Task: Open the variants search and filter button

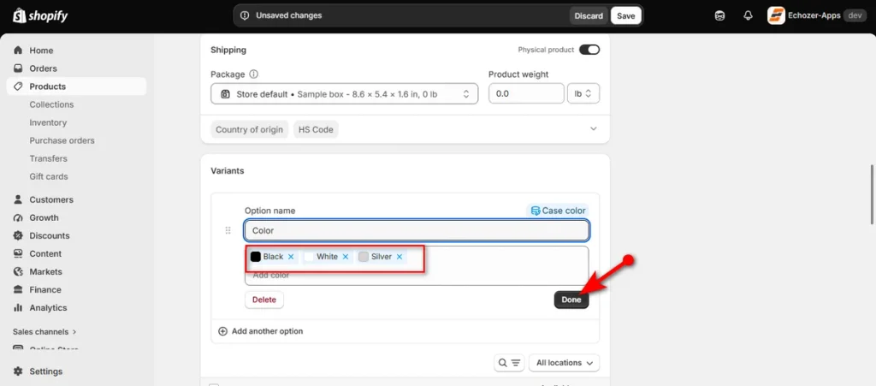Action: coord(509,363)
